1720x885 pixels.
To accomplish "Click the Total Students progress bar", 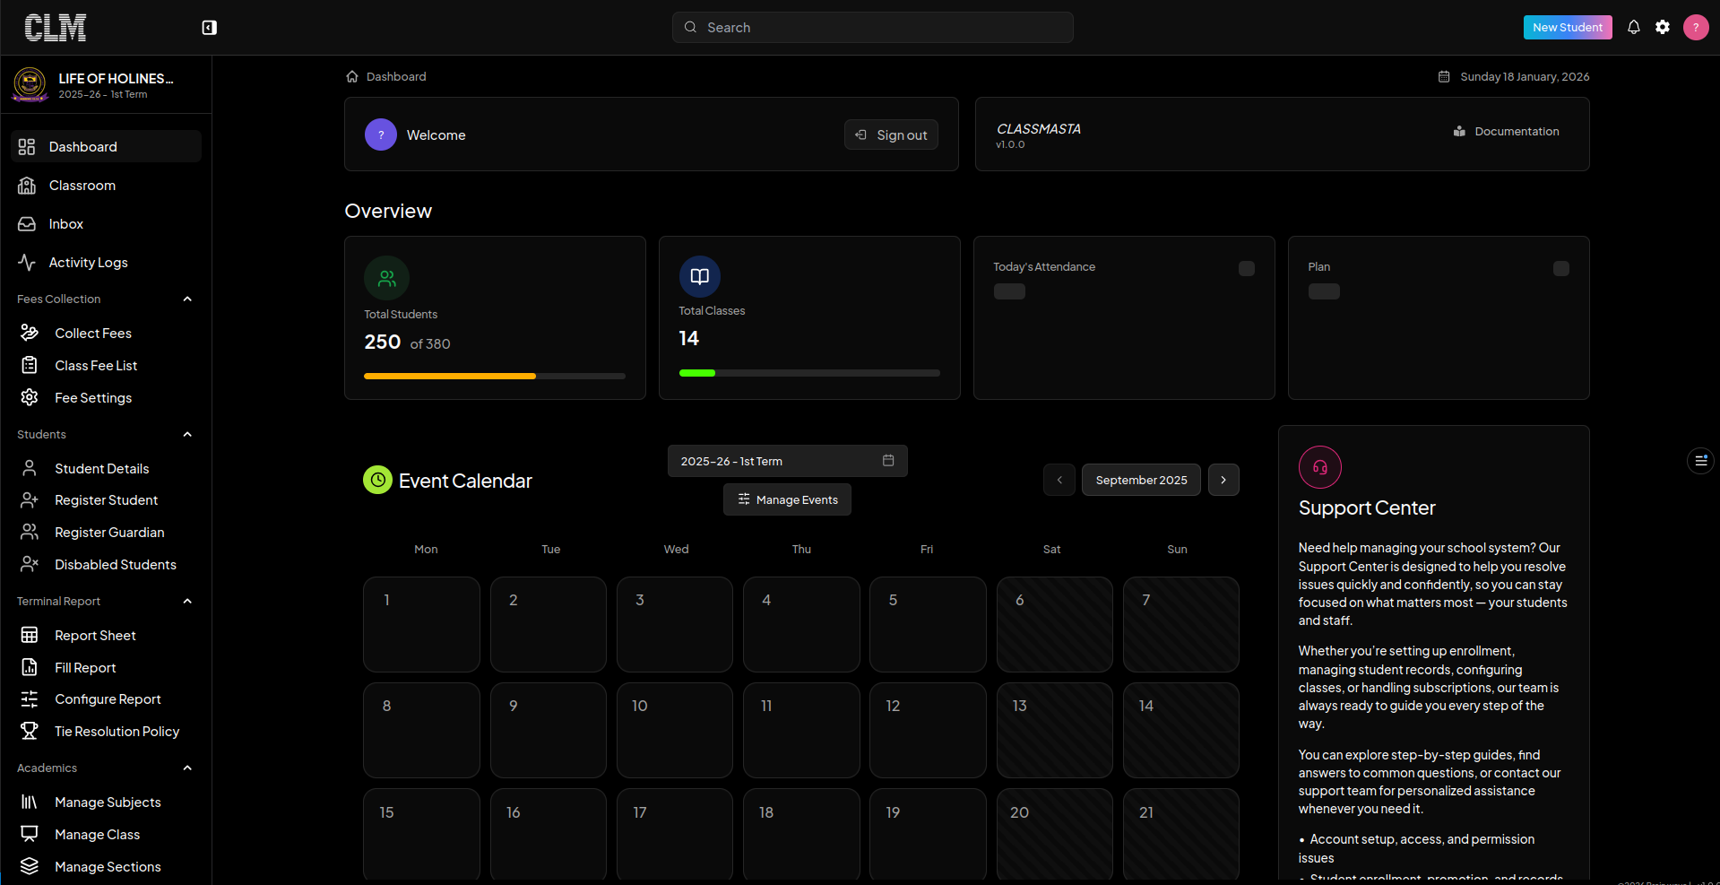I will pos(494,376).
